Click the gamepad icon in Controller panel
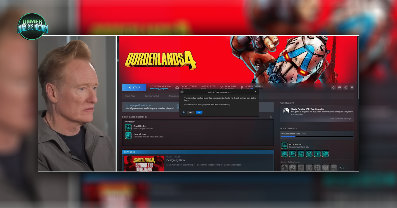The height and width of the screenshot is (208, 397). [286, 110]
